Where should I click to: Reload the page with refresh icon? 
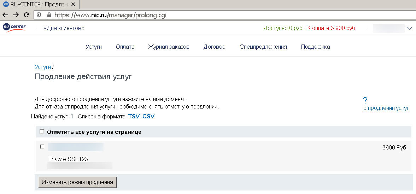coord(26,15)
